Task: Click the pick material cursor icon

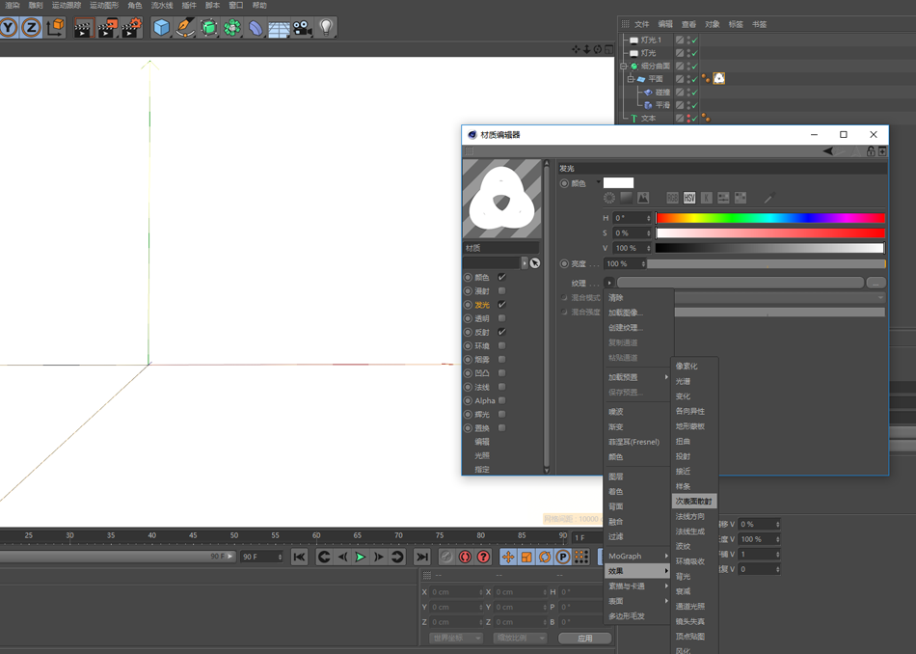Action: [535, 263]
